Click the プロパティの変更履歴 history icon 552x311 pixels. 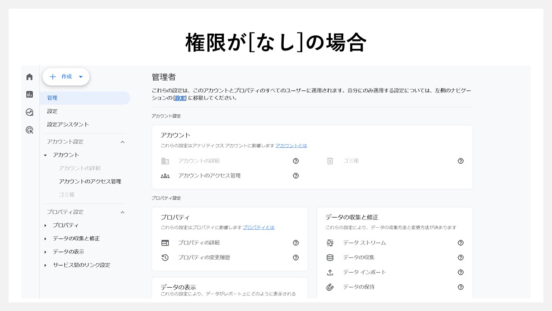point(165,257)
